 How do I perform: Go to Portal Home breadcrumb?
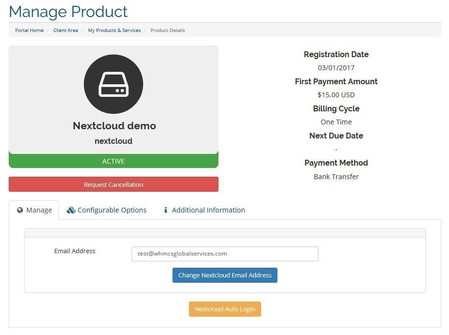coord(29,30)
